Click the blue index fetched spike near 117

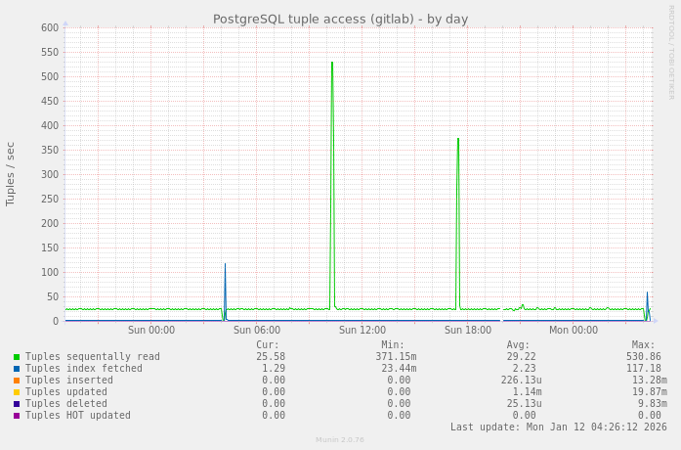click(225, 264)
